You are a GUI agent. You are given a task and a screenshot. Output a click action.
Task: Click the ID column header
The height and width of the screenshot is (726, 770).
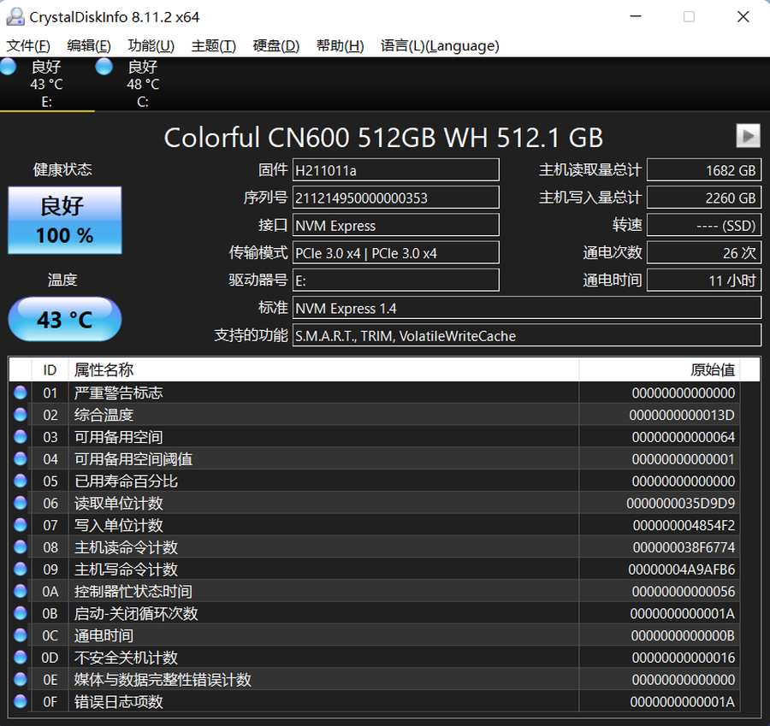(x=50, y=369)
